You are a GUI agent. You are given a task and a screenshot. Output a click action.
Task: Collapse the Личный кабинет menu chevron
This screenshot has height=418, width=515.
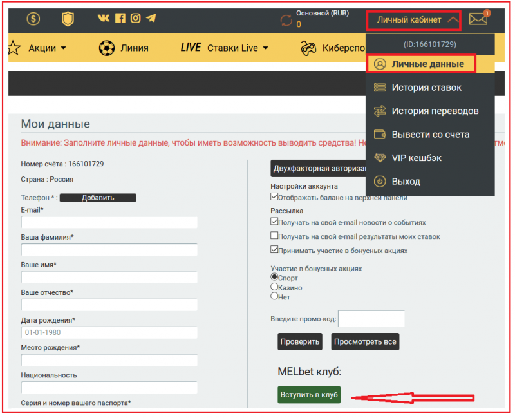[453, 20]
